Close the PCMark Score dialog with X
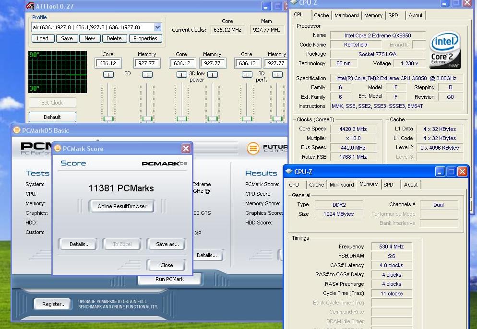The width and height of the screenshot is (477, 329). click(x=186, y=148)
